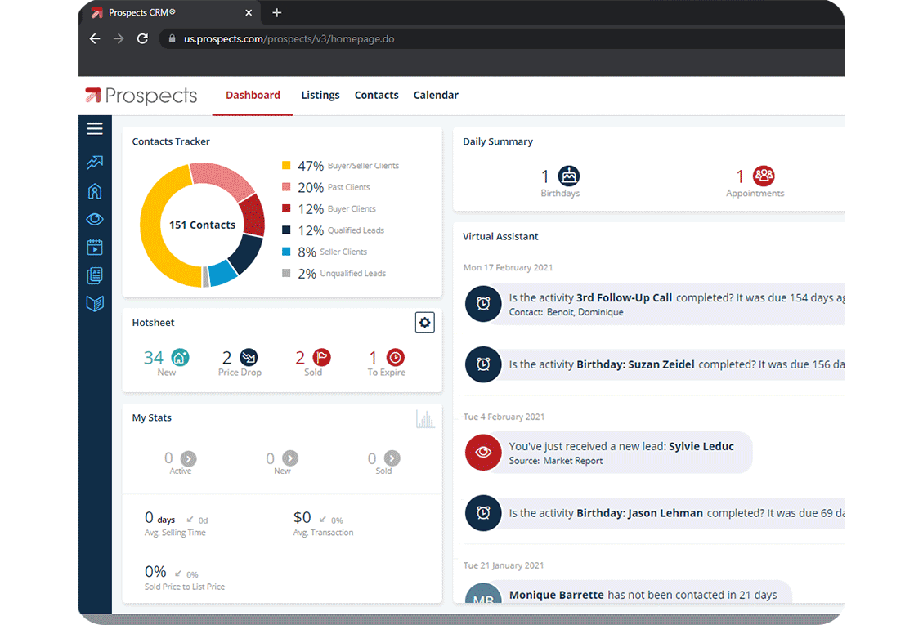Open Hotsheet settings gear
The image size is (923, 625).
point(424,323)
